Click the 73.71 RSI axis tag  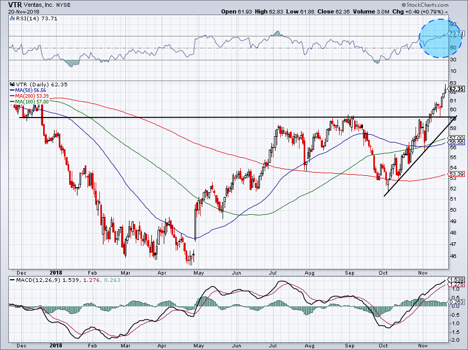click(x=457, y=34)
